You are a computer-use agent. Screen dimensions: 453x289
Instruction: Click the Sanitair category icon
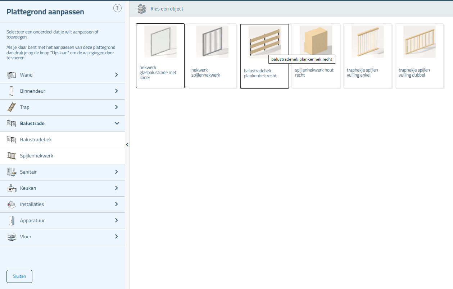(12, 172)
